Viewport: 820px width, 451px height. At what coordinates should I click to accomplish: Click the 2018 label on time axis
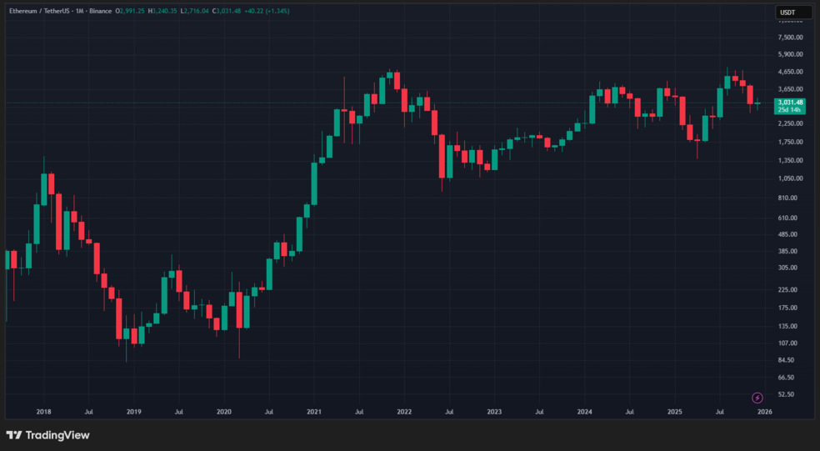pos(43,412)
